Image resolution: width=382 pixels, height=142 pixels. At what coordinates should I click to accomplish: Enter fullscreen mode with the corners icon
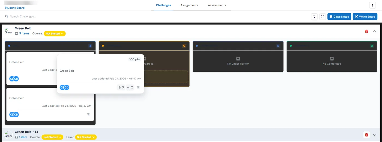(x=323, y=17)
